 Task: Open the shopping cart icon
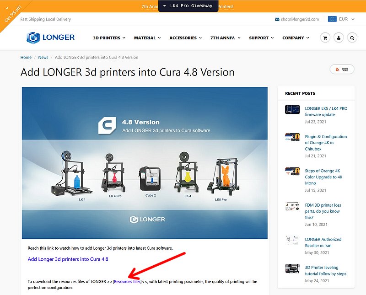click(x=325, y=38)
